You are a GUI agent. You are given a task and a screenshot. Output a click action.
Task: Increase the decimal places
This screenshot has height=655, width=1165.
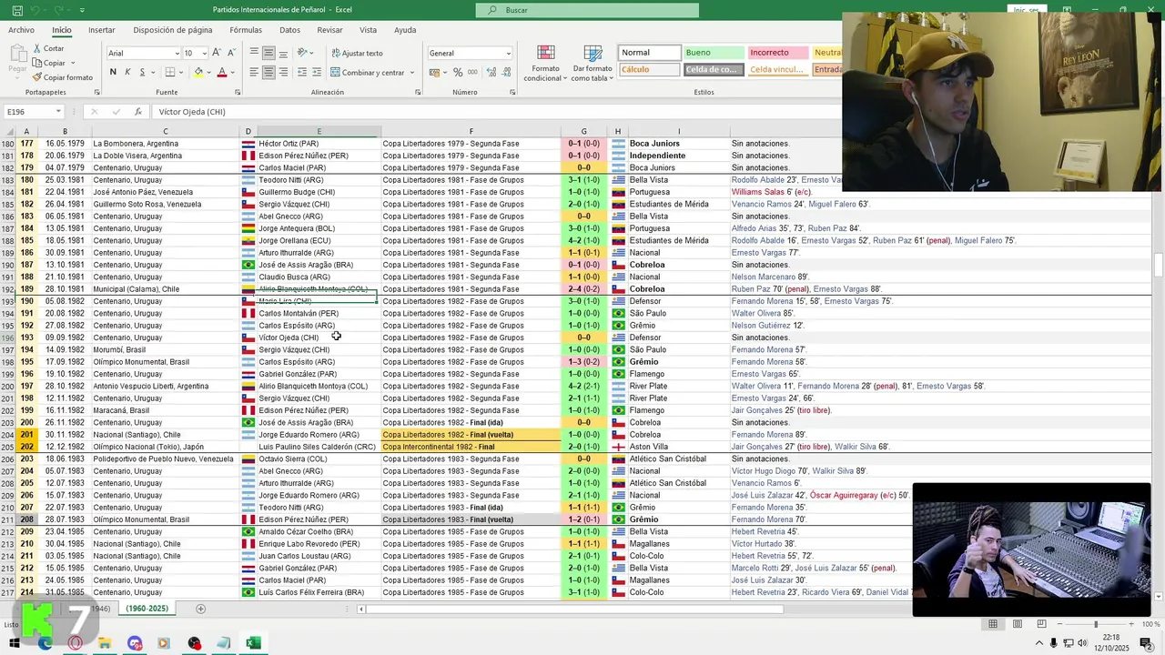491,72
